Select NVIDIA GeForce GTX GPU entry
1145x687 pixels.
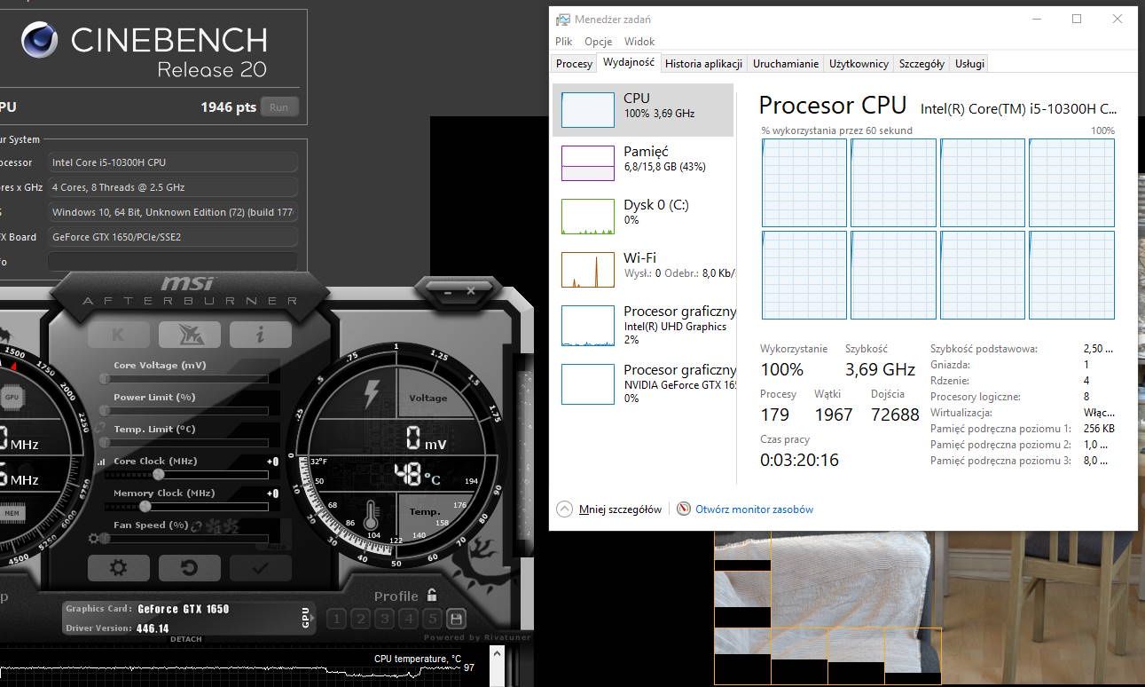click(x=643, y=384)
